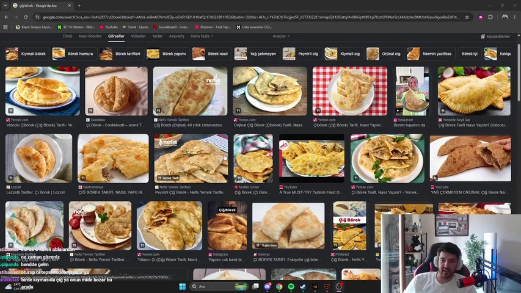Open the Discover - Find Top bookmark

pos(213,27)
